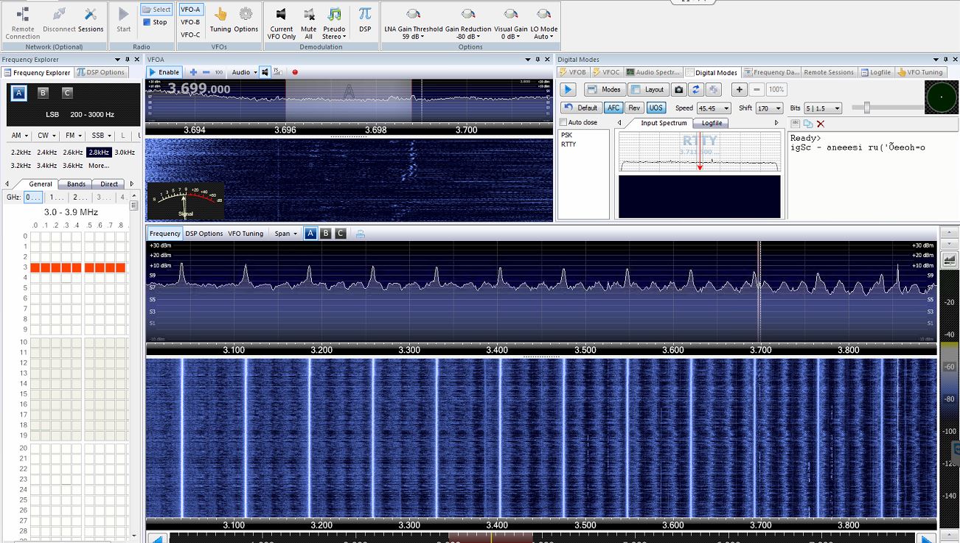The width and height of the screenshot is (960, 543).
Task: Enable the Auto close checkbox
Action: pos(564,122)
